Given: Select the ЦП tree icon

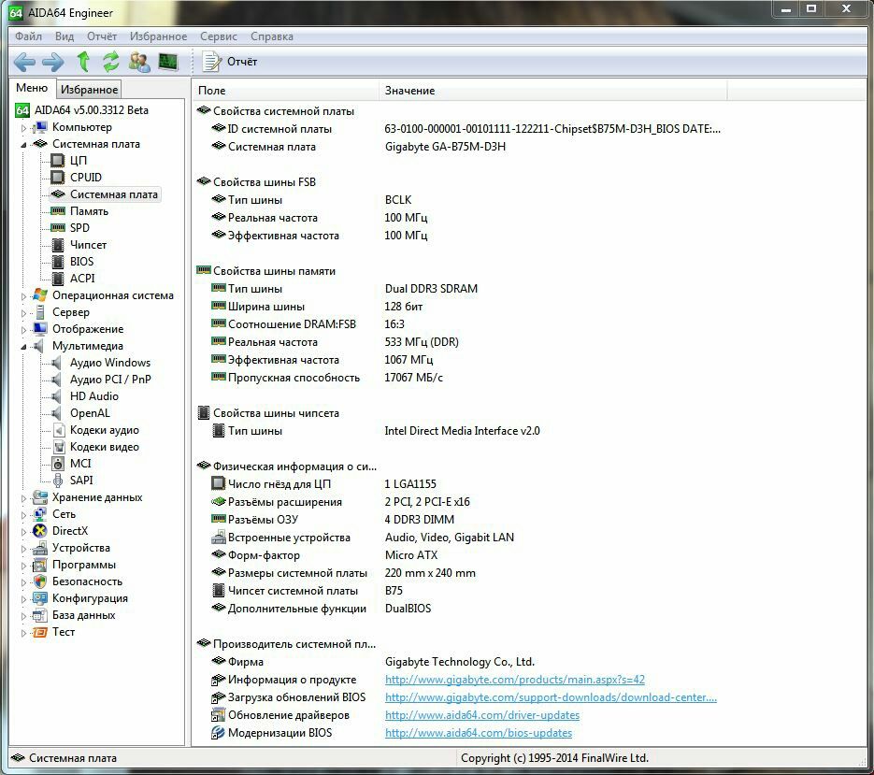Looking at the screenshot, I should (57, 161).
